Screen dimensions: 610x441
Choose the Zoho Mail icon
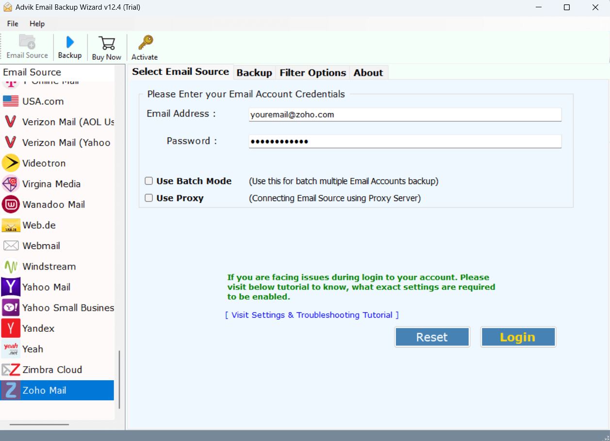[11, 390]
